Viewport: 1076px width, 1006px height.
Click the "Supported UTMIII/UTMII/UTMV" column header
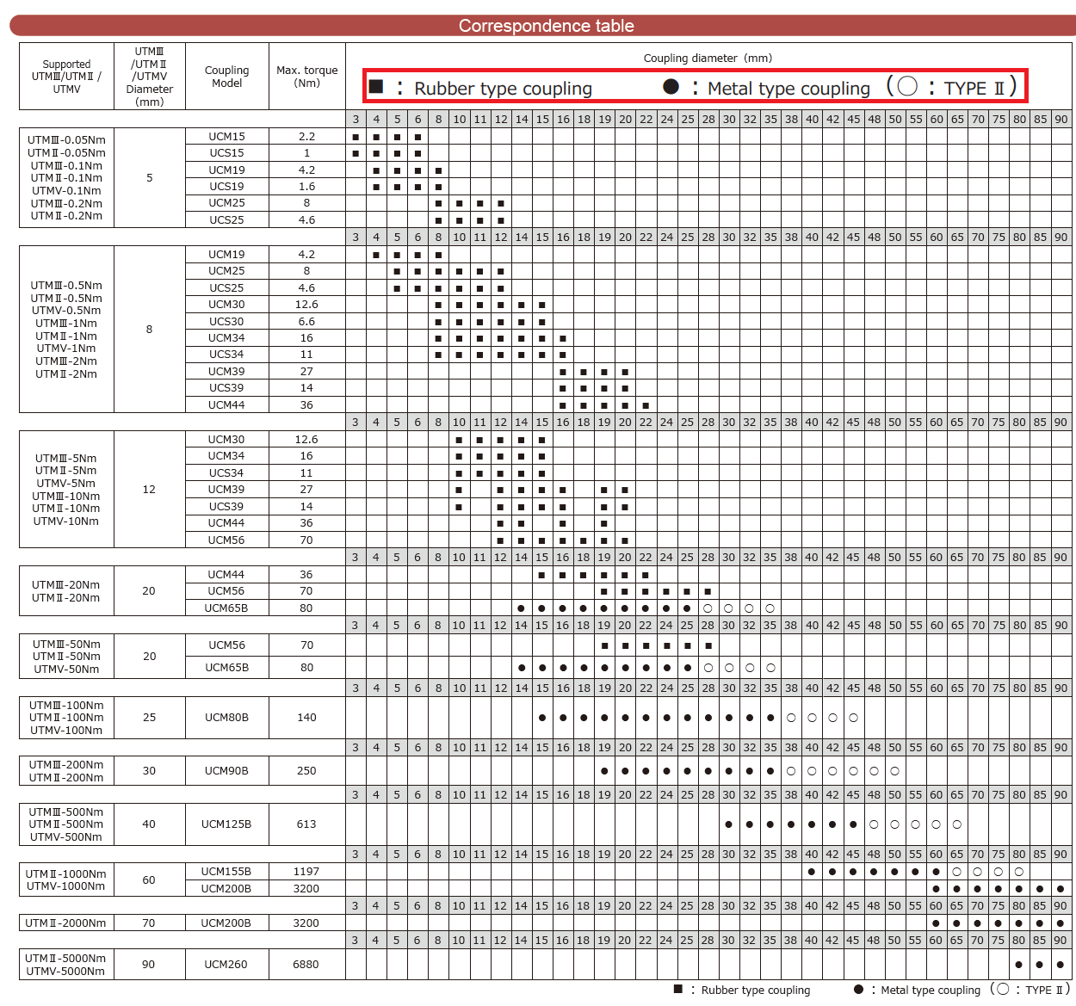click(66, 77)
